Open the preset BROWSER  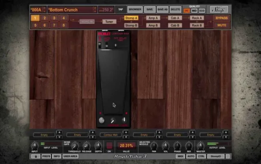pyautogui.click(x=135, y=9)
